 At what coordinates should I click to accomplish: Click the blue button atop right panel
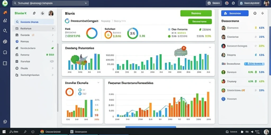pos(235,13)
